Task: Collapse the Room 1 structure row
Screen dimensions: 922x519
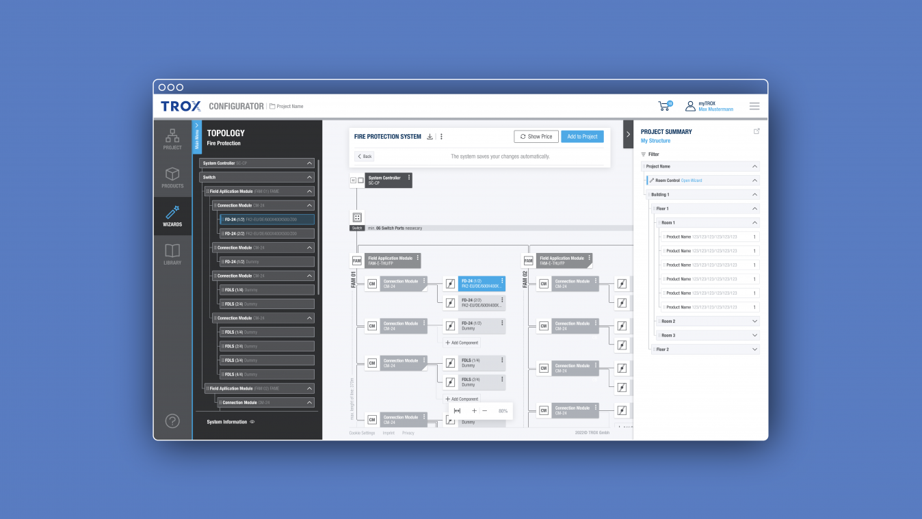Action: (755, 223)
